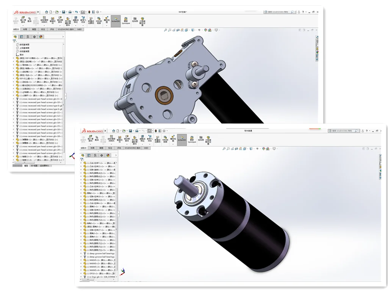Click Select cursor tool in front window
The height and width of the screenshot is (291, 388).
click(x=149, y=131)
